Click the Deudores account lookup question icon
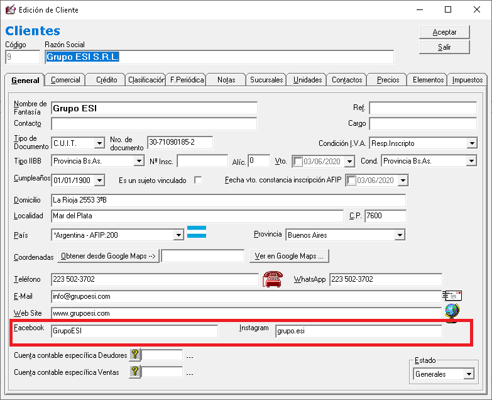 pos(134,355)
